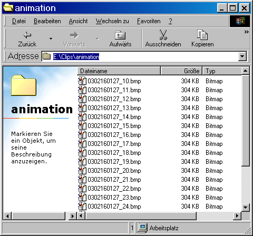
Task: Open the Favoriten menu
Action: 149,21
